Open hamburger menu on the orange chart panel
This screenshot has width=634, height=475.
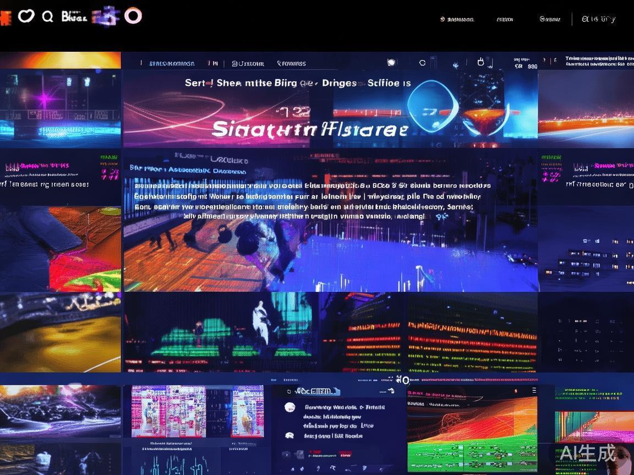coord(533,390)
